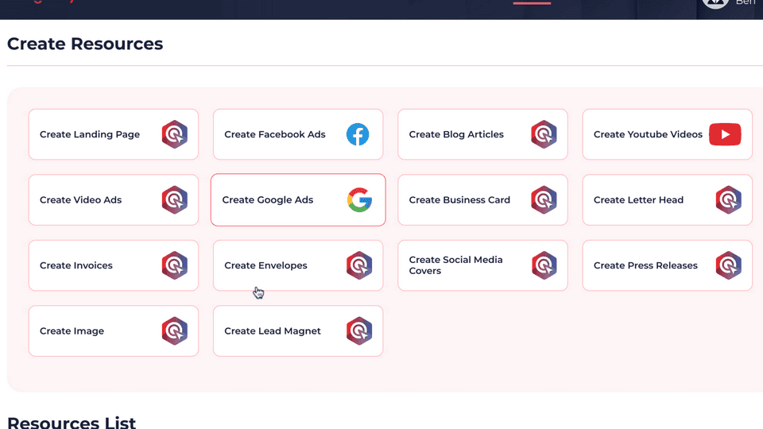
Task: Select Create Lead Magnet
Action: pos(298,331)
